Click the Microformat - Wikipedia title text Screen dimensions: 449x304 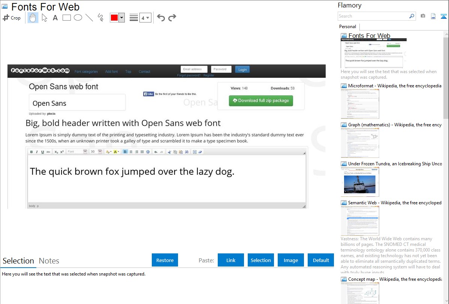coord(395,86)
